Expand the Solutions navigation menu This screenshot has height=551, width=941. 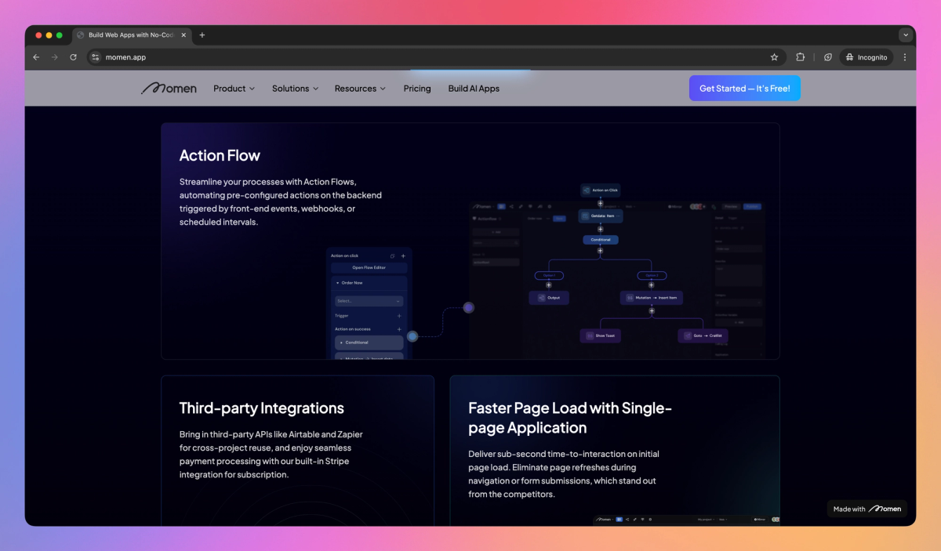(x=295, y=89)
